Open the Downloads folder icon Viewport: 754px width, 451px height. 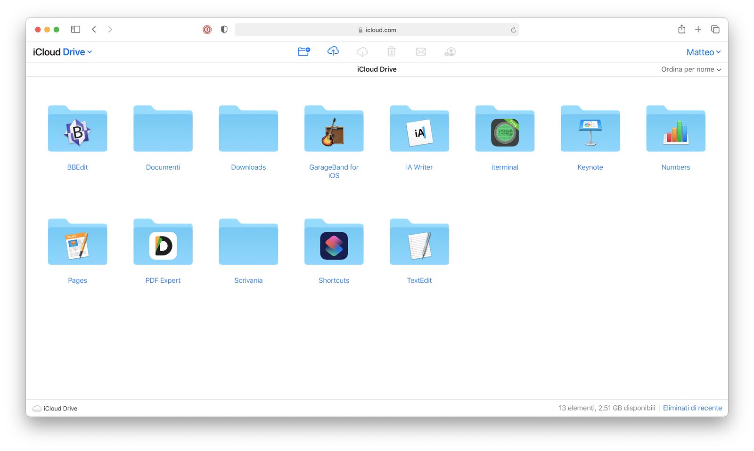248,129
